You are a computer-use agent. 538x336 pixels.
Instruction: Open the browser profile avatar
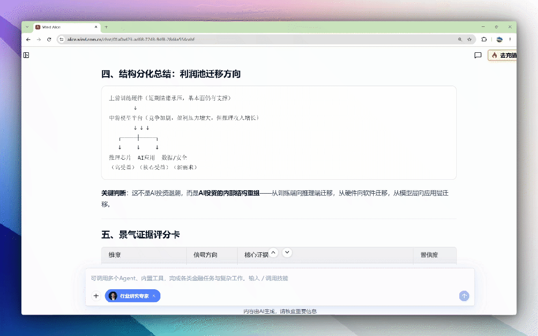[500, 39]
